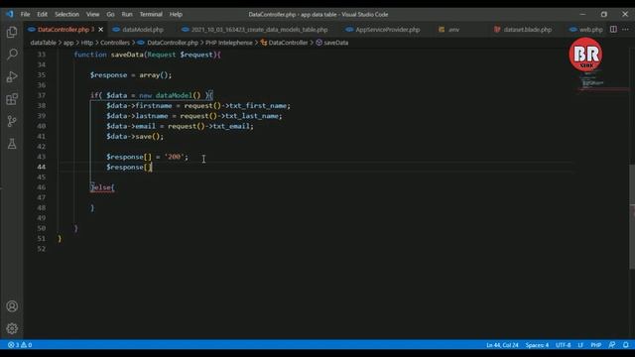This screenshot has width=635, height=357.
Task: Click DataController class in the breadcrumb
Action: (x=288, y=43)
